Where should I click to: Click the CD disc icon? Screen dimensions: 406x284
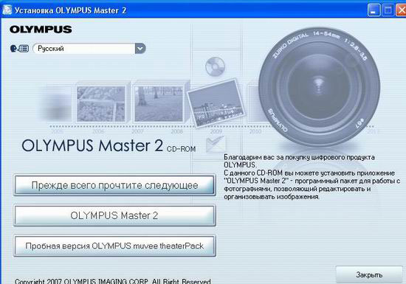click(215, 66)
